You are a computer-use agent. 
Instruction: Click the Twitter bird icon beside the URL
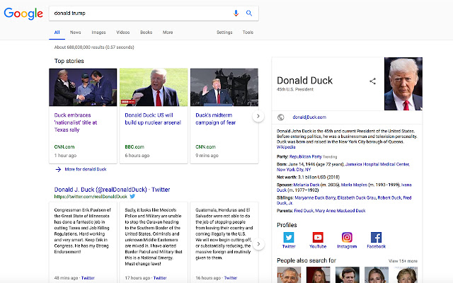coord(132,197)
